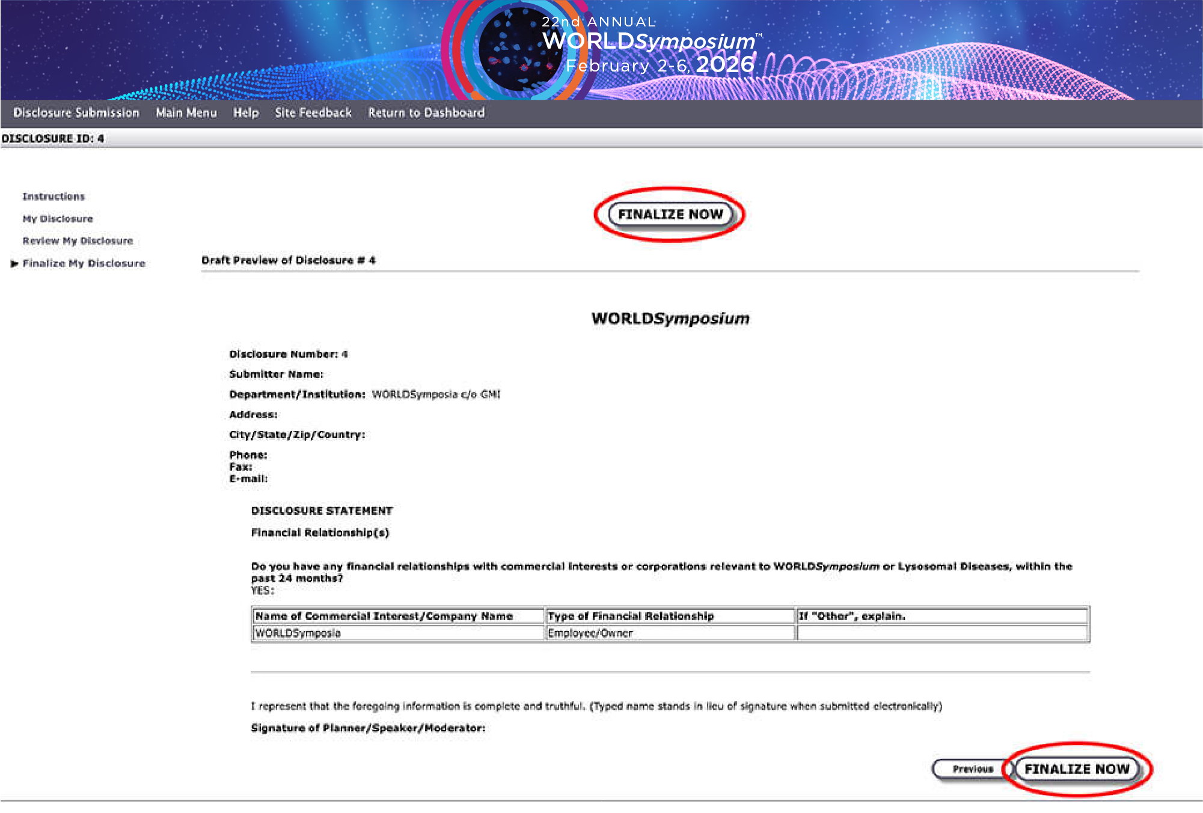This screenshot has height=813, width=1203.
Task: Click the centered WORLDSymposium title
Action: tap(670, 318)
